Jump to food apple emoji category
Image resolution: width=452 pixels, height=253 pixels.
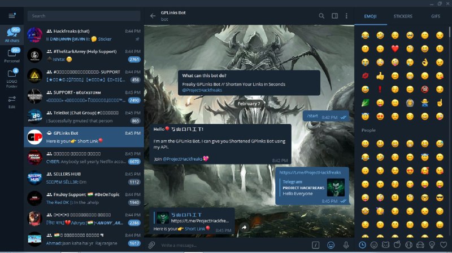[x=397, y=245]
